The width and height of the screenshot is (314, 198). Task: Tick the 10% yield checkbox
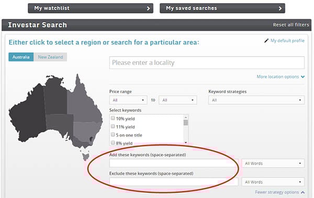click(113, 118)
